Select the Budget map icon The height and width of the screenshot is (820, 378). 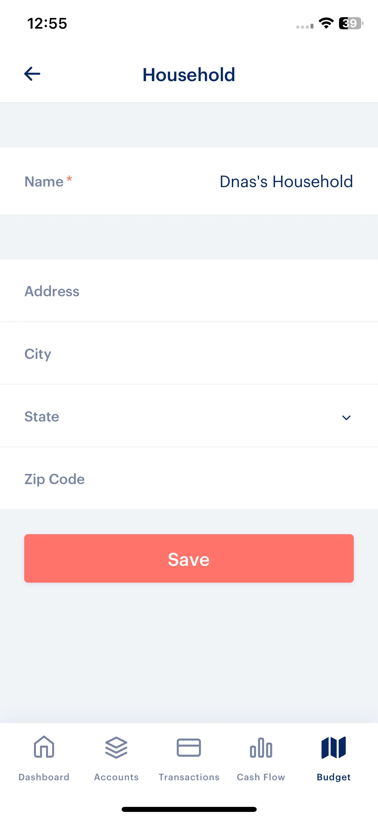[334, 747]
